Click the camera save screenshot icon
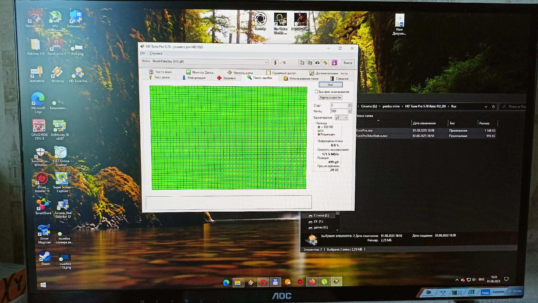 [318, 63]
